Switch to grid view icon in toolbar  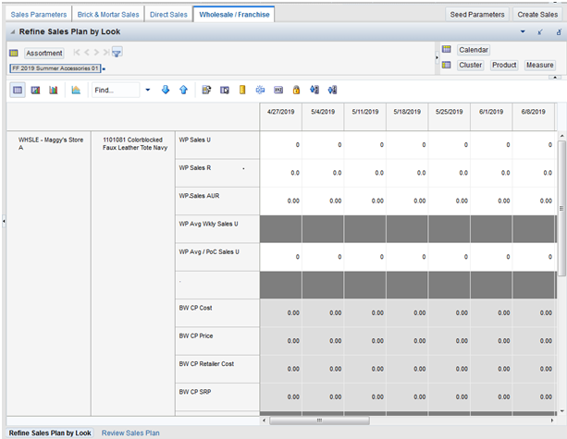click(x=18, y=90)
